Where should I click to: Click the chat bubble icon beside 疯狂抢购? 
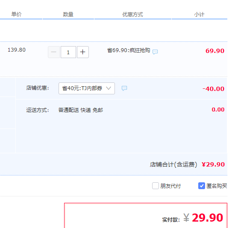pyautogui.click(x=155, y=52)
